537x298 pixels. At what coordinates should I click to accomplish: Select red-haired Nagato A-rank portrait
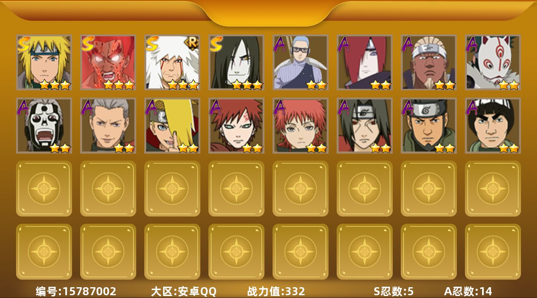pos(365,62)
